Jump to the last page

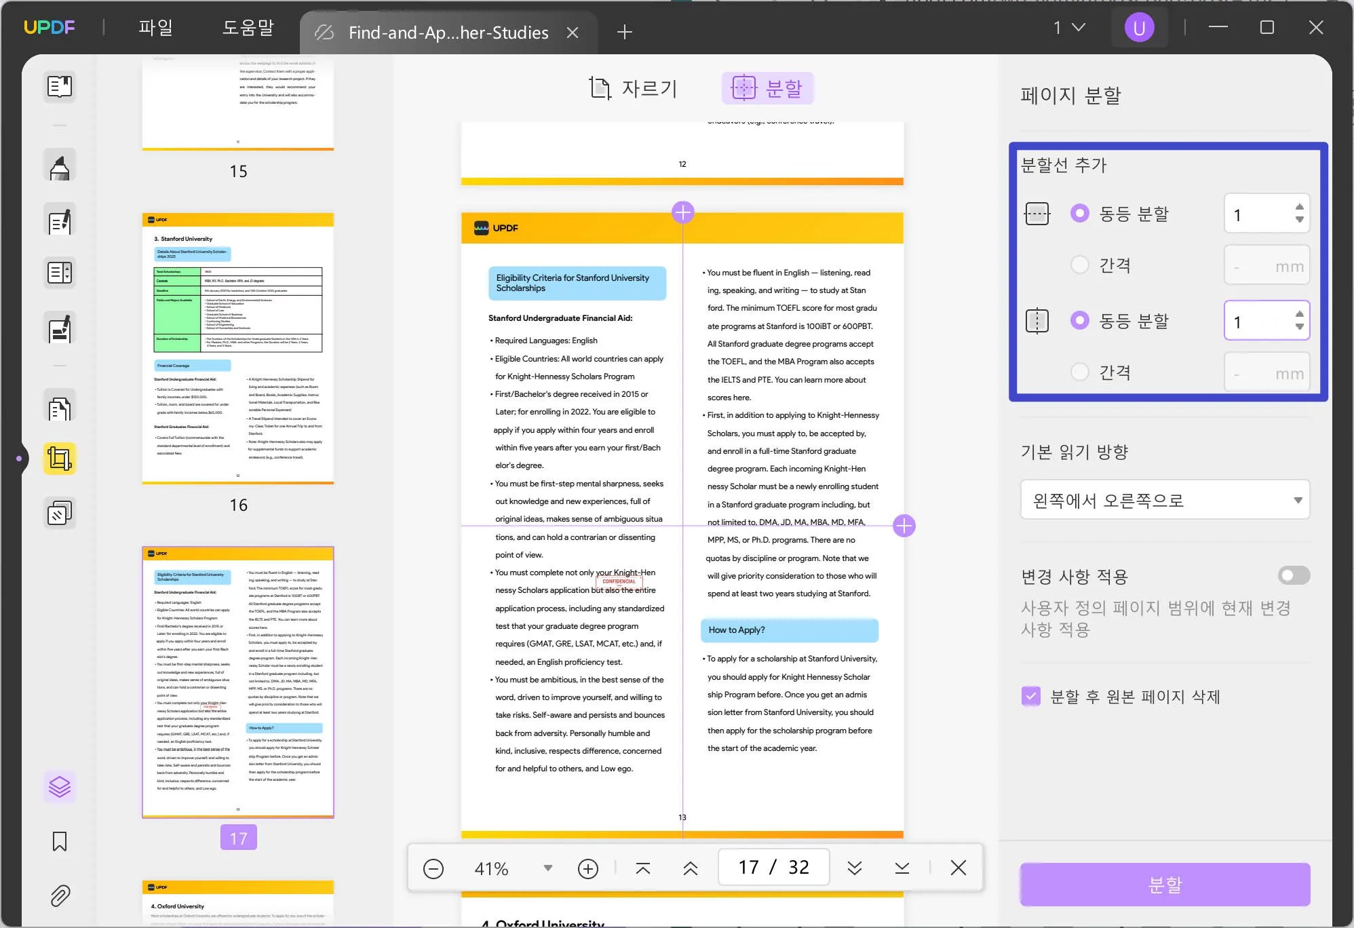pos(902,868)
